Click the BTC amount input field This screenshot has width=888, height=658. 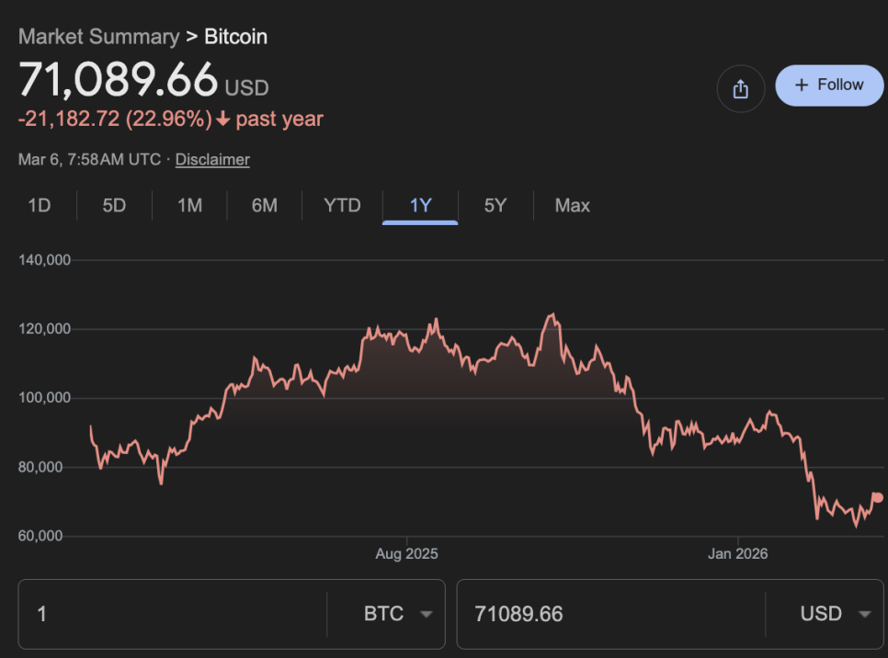[175, 614]
